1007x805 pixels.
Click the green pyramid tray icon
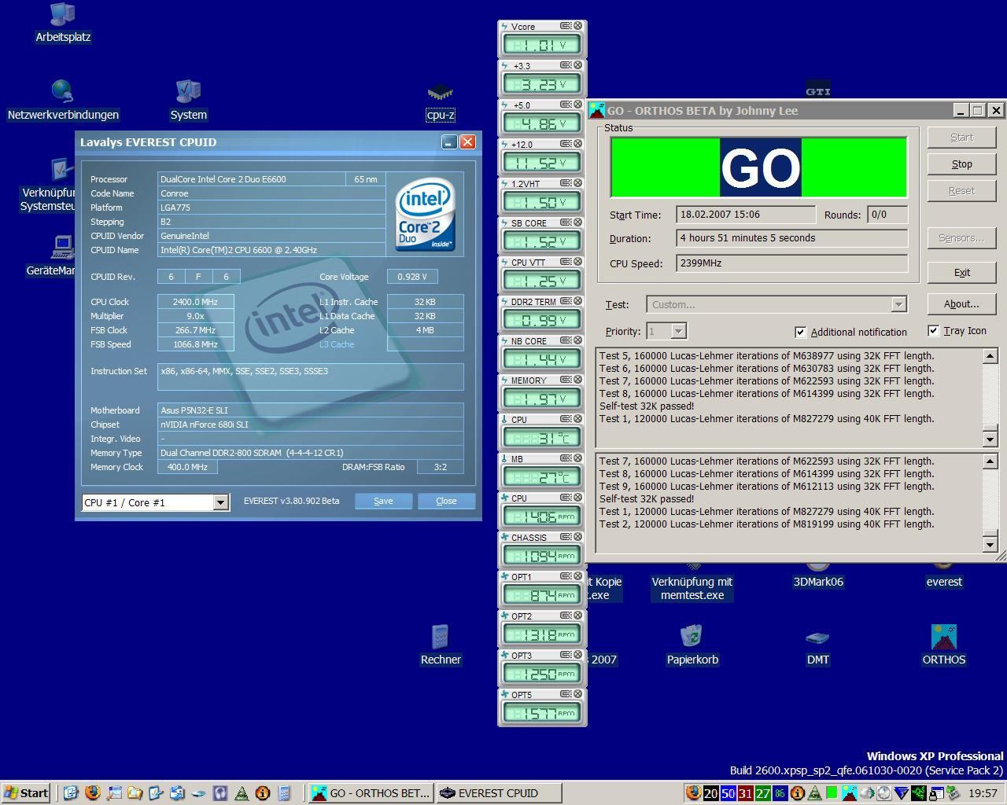(x=815, y=793)
